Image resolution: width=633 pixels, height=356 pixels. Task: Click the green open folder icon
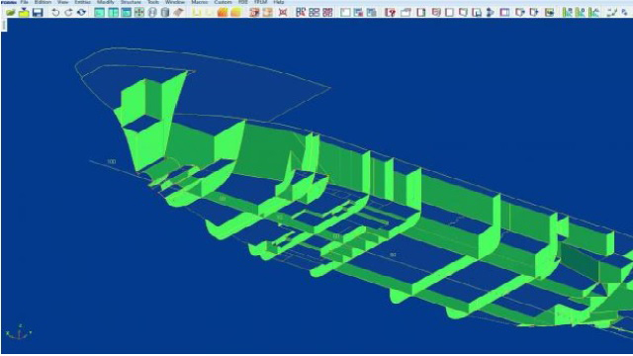coord(11,13)
